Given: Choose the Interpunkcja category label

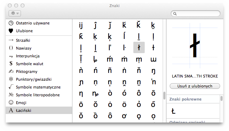Looking at the screenshot, I should point(28,56).
